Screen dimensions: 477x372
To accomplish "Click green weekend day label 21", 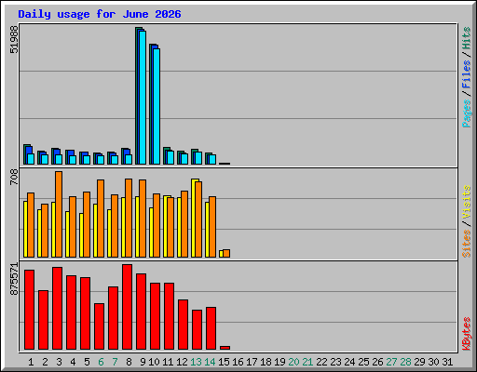I will 307,362.
